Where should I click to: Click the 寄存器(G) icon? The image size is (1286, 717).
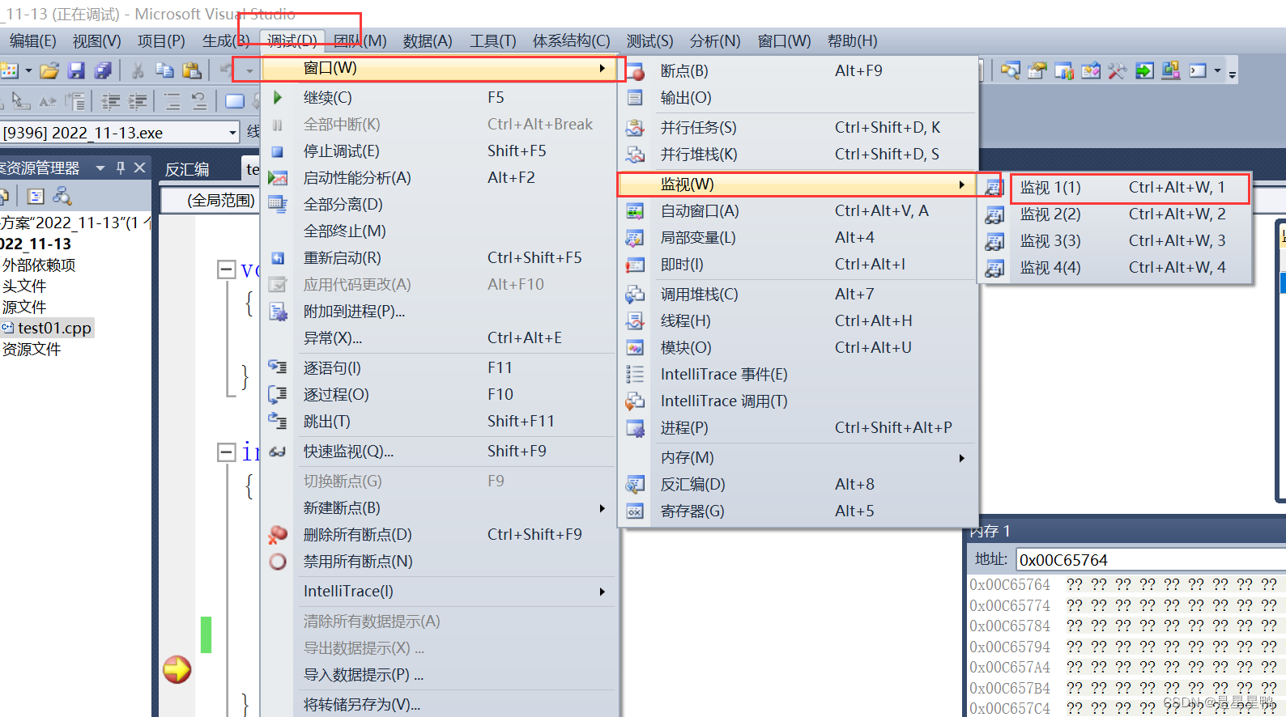pyautogui.click(x=635, y=511)
